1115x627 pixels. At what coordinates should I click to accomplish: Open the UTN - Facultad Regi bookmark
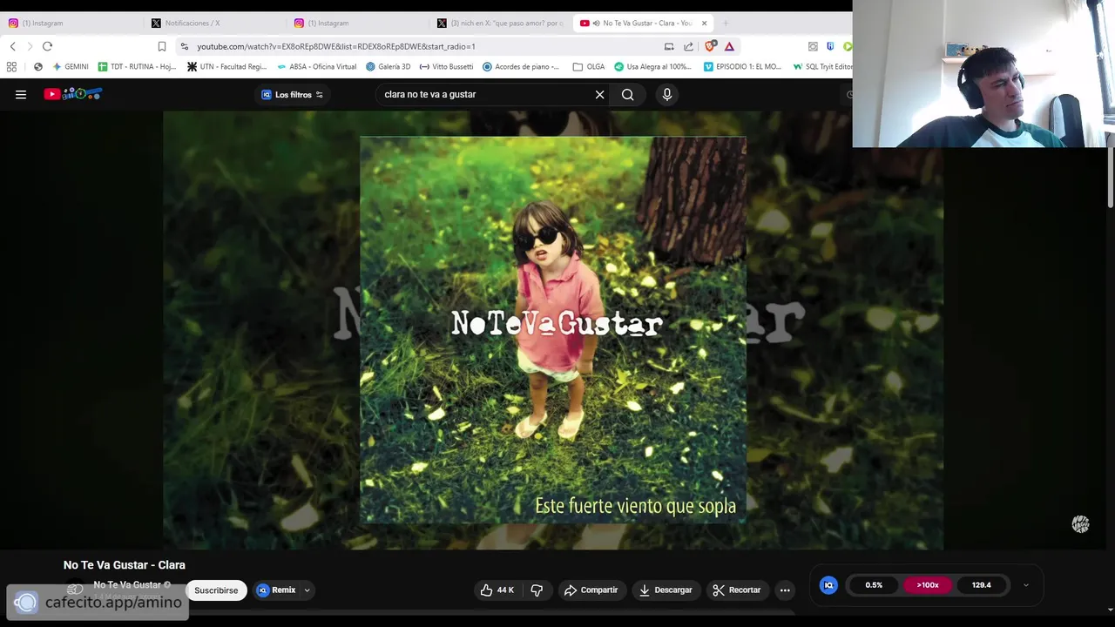228,66
